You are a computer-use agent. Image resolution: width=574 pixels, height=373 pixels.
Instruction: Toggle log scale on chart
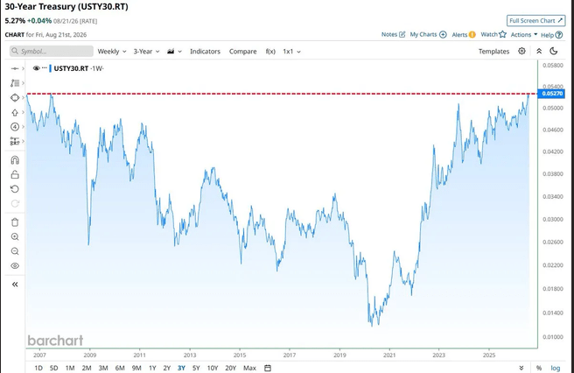coord(556,368)
